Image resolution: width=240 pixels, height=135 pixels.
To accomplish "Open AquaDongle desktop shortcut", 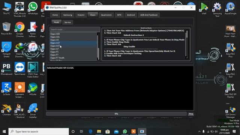I will [230, 9].
